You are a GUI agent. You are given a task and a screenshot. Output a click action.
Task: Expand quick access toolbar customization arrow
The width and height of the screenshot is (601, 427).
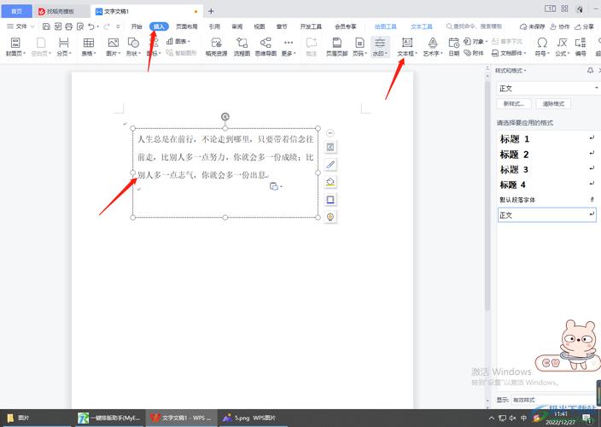pos(118,26)
